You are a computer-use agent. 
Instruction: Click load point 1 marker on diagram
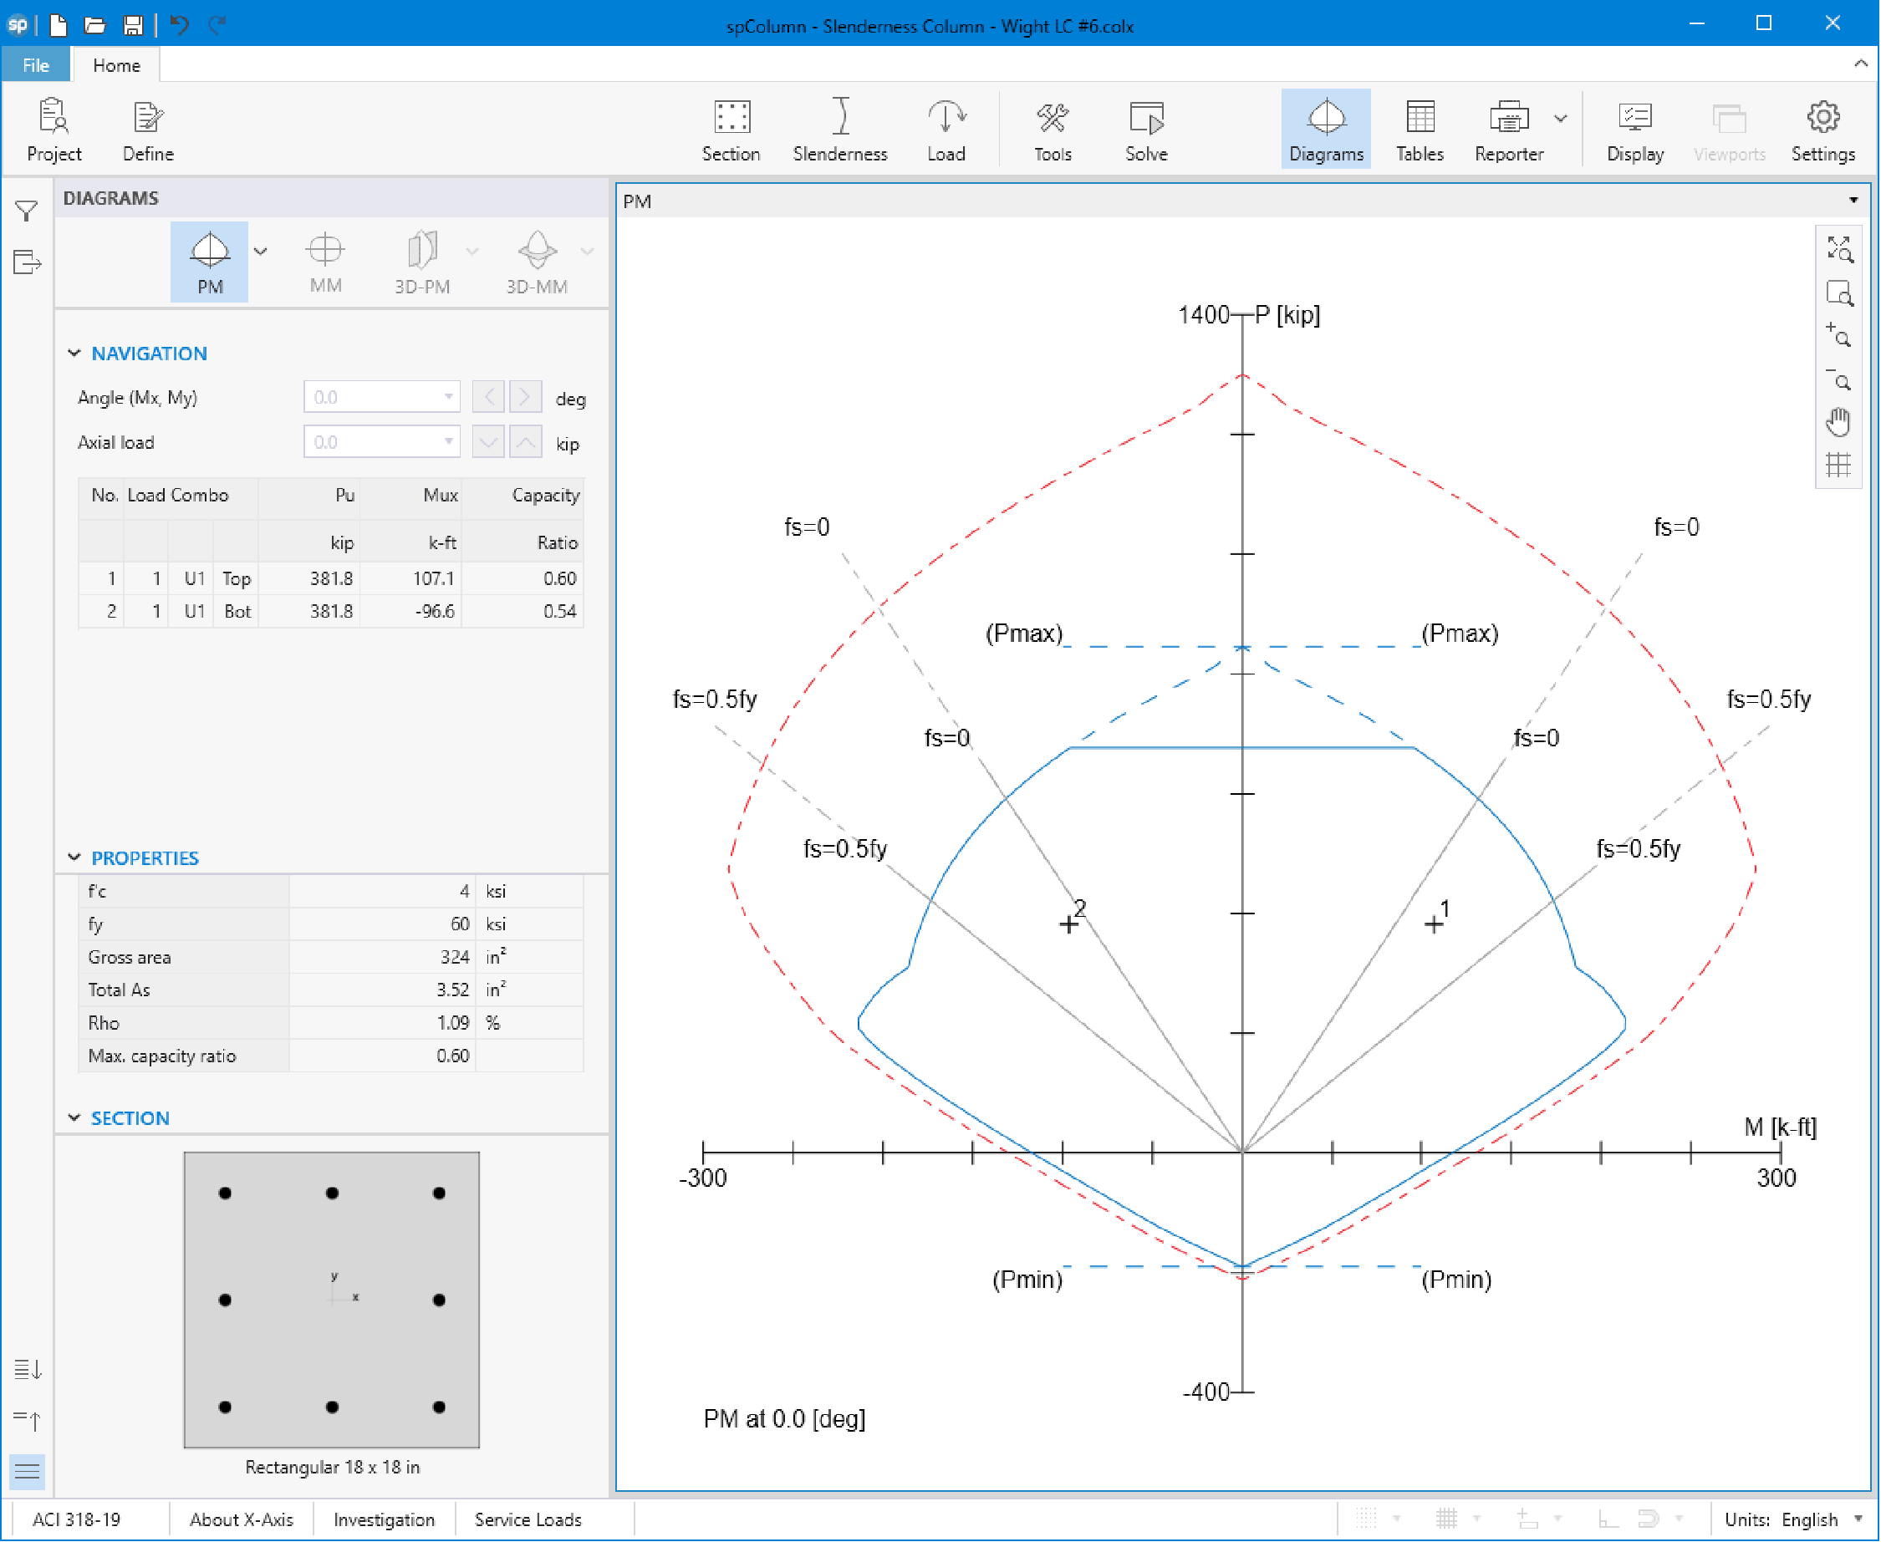[x=1435, y=925]
